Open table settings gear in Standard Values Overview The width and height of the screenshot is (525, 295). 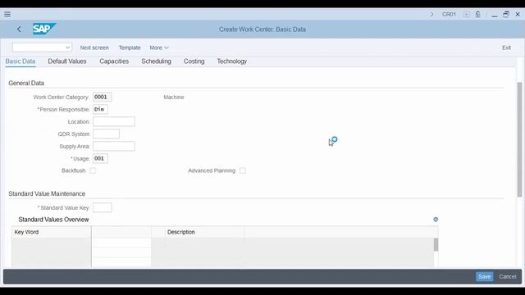click(x=436, y=220)
